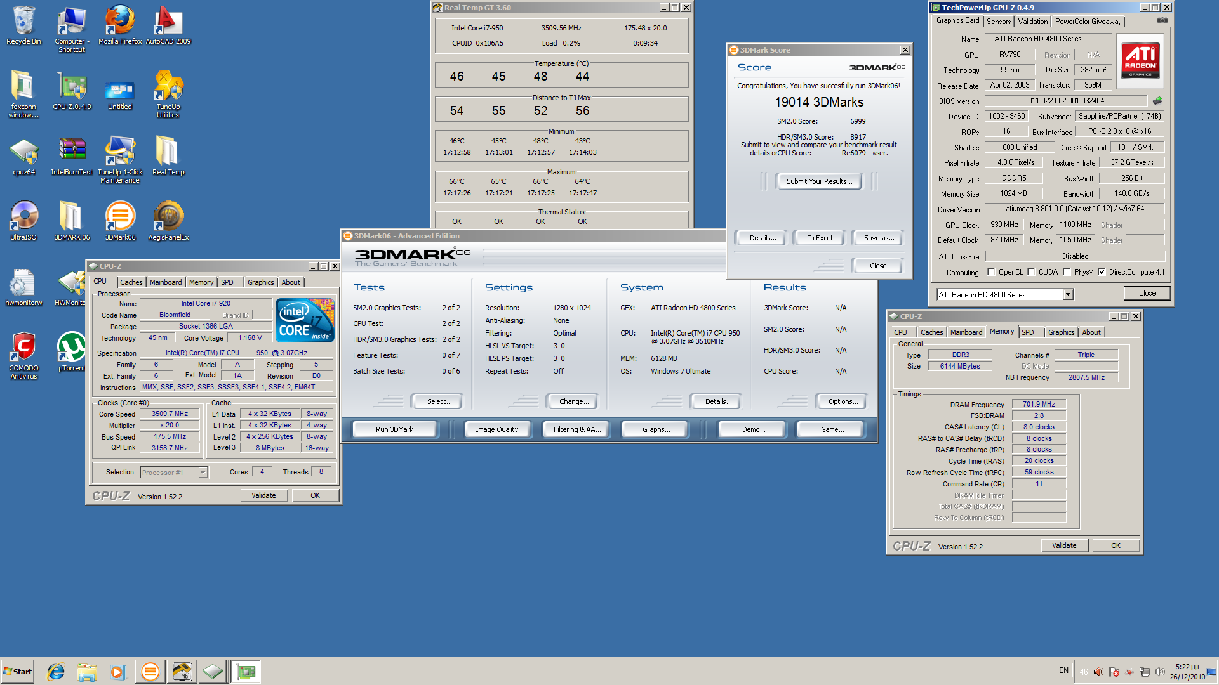
Task: Click Submit Your Results button
Action: [x=819, y=181]
